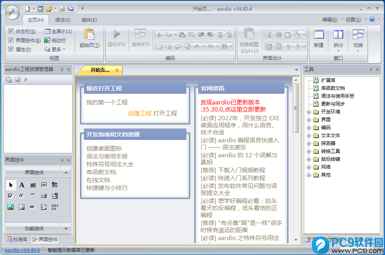Click the red aardio update notice link

click(233, 106)
